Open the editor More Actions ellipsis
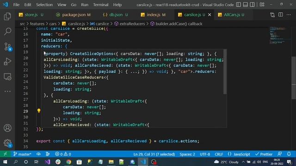Screen dimensions: 296x166 pyautogui.click(x=289, y=15)
